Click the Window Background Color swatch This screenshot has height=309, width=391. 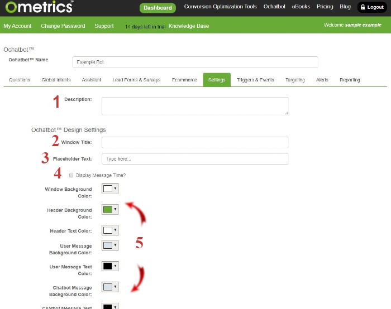click(x=108, y=189)
